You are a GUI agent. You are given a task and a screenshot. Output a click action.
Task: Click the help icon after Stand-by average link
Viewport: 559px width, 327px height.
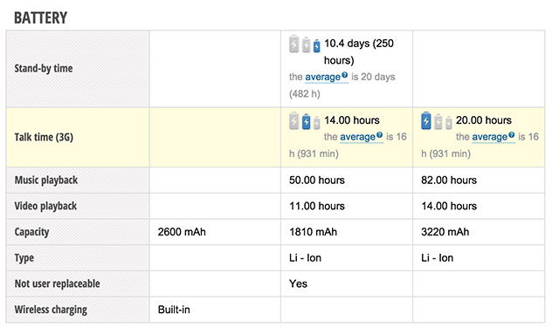(344, 75)
